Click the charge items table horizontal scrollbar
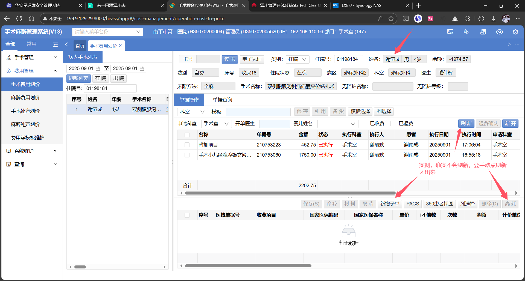Screen dimensions: 525x281 click(248, 266)
